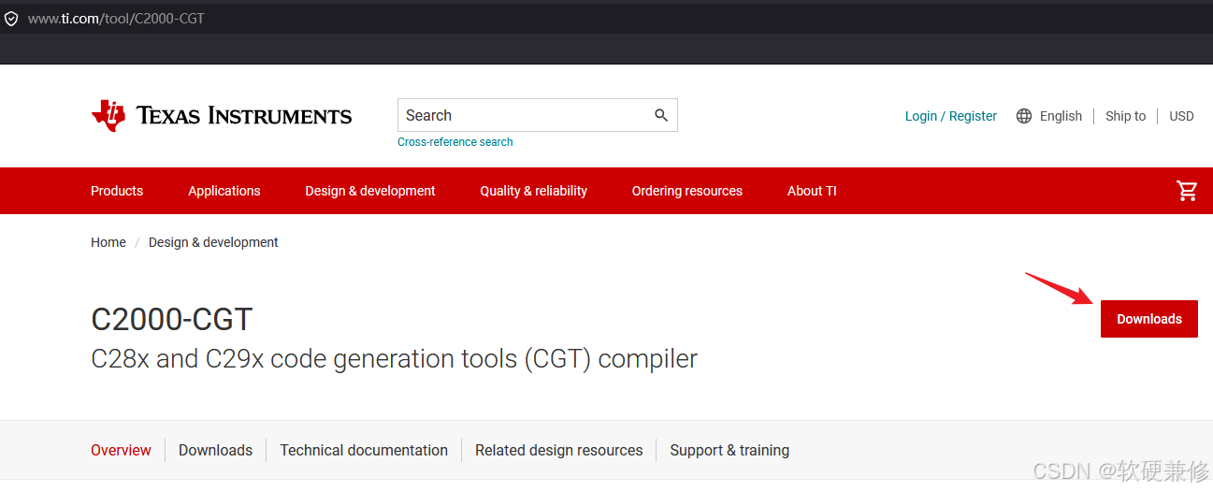Click the C2000-CGT page heading
The width and height of the screenshot is (1213, 491).
[172, 319]
